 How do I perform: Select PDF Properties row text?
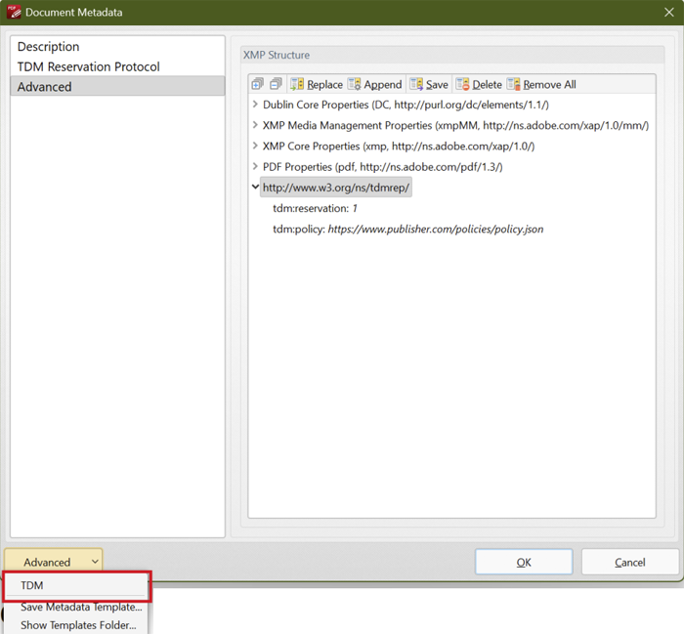(x=383, y=167)
